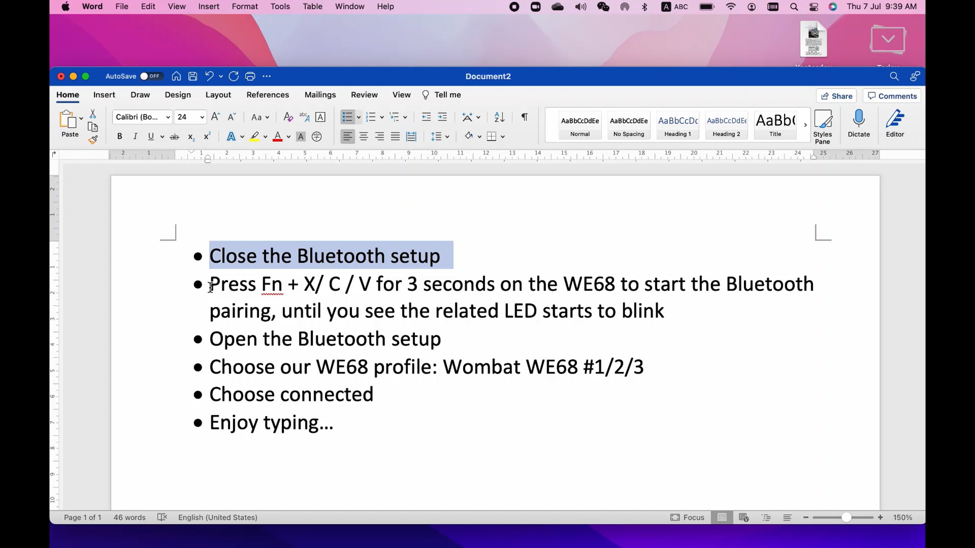The image size is (975, 548).
Task: Open the Tools menu in menu bar
Action: 280,6
